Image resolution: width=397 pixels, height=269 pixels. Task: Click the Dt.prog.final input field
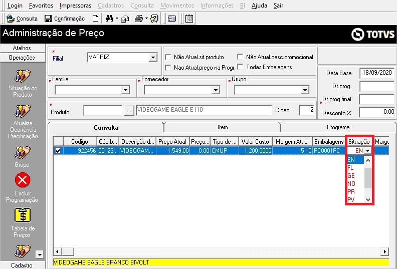click(377, 99)
